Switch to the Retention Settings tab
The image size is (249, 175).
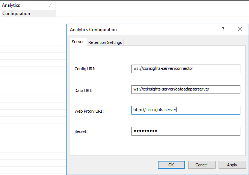coord(105,42)
